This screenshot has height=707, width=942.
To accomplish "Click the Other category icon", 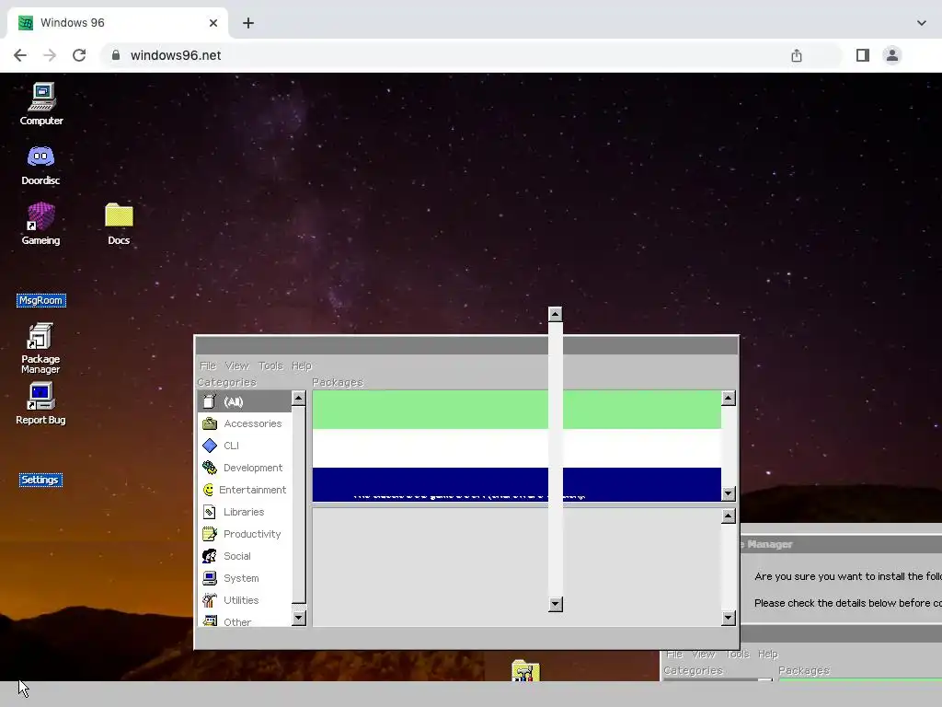I will coord(210,621).
